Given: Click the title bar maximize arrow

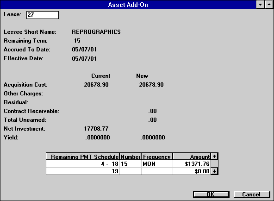Looking at the screenshot, I should click(x=269, y=5).
